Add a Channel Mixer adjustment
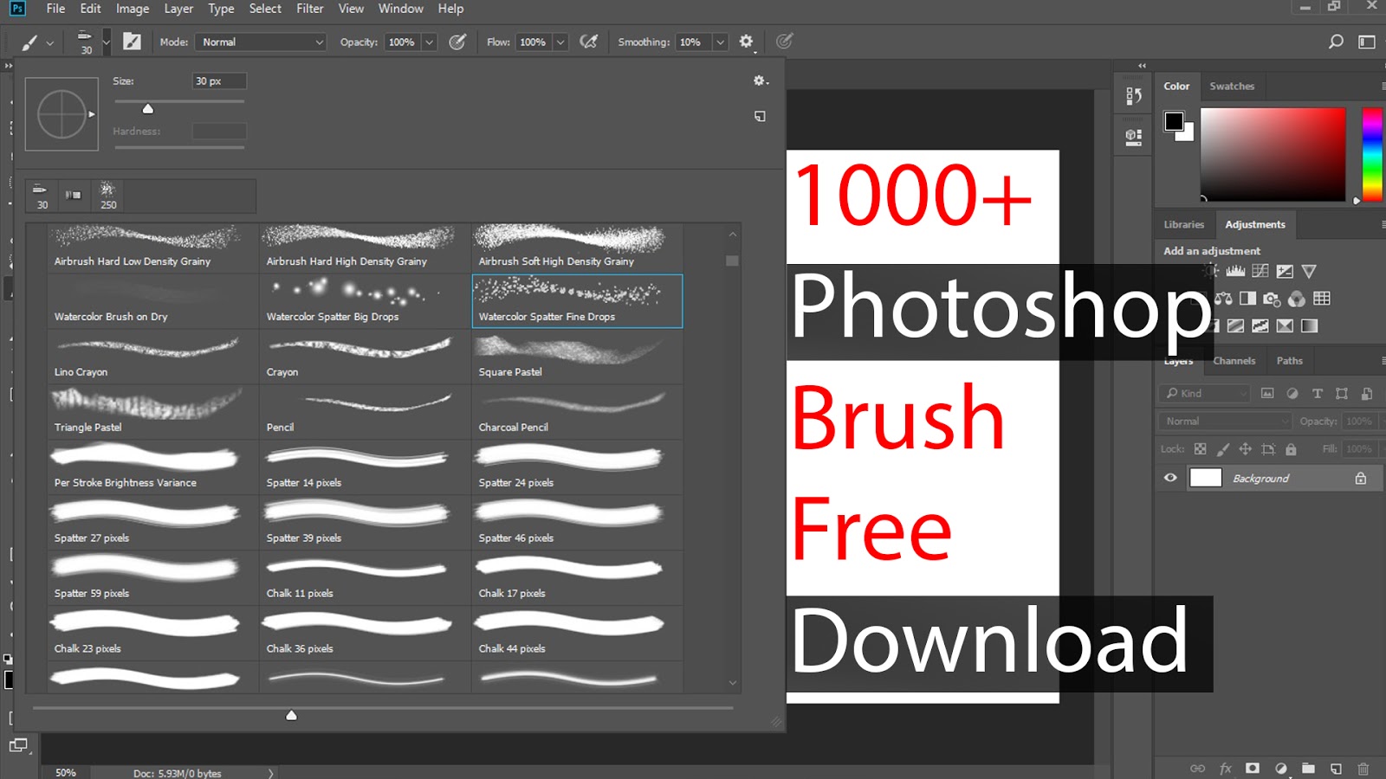This screenshot has width=1386, height=779. tap(1297, 299)
